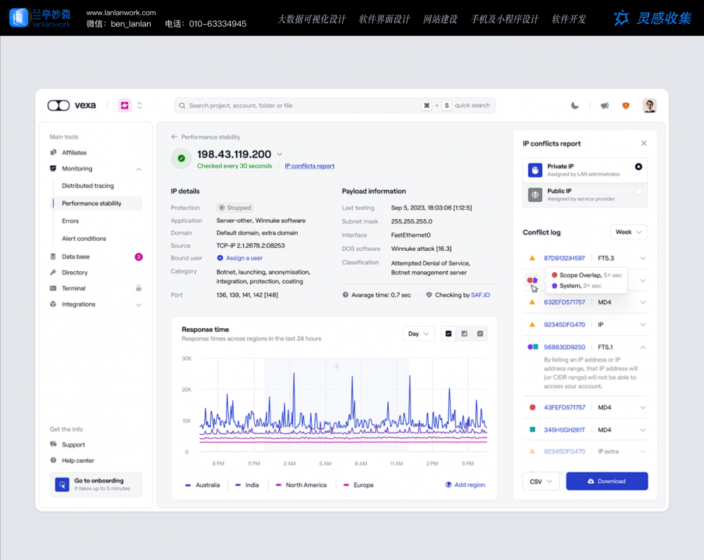Screen dimensions: 704x560
Task: Switch chart to area graph view icon
Action: [x=465, y=334]
